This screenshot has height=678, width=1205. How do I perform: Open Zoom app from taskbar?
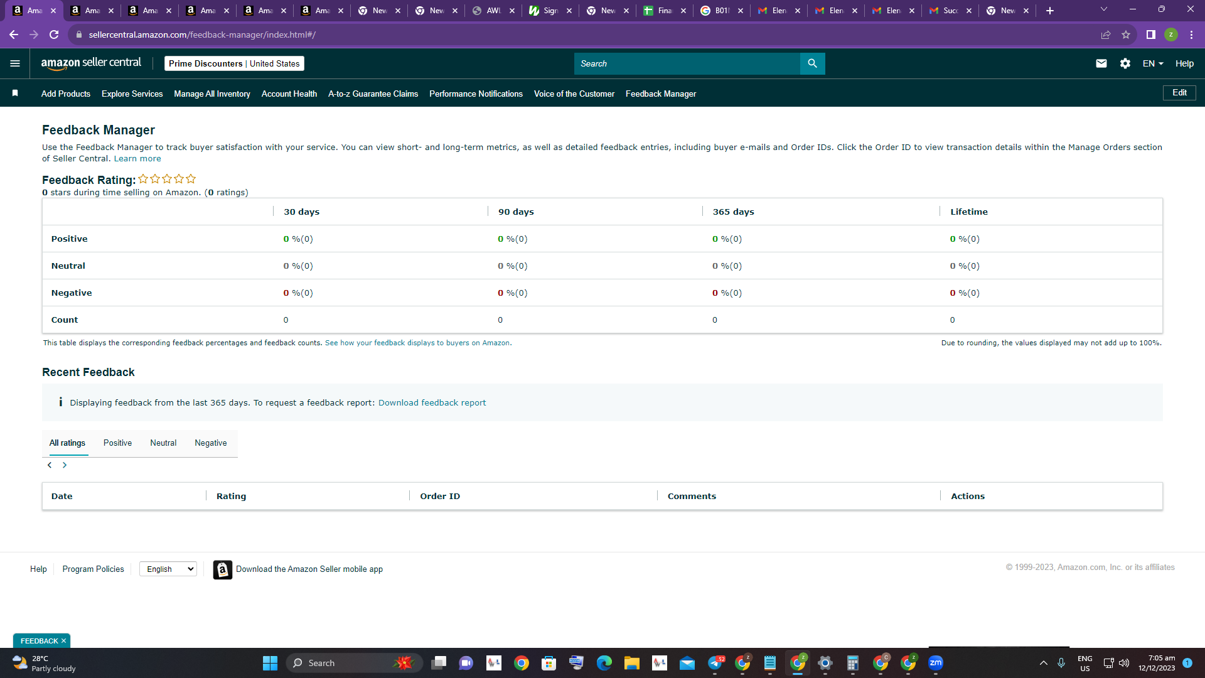(x=935, y=663)
